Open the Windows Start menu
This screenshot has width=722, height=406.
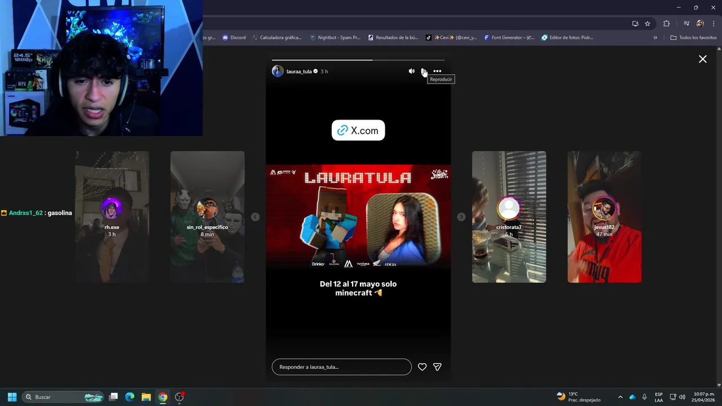pos(12,397)
